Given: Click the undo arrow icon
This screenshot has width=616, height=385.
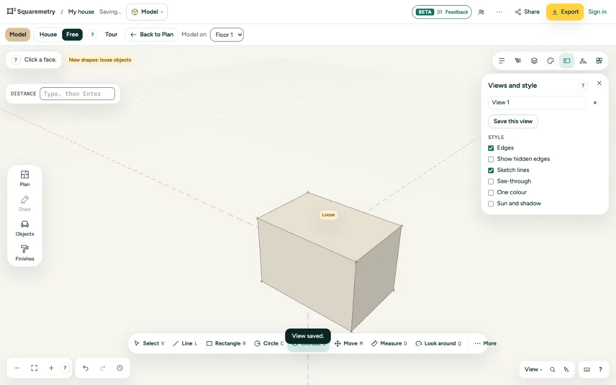Looking at the screenshot, I should tap(86, 368).
